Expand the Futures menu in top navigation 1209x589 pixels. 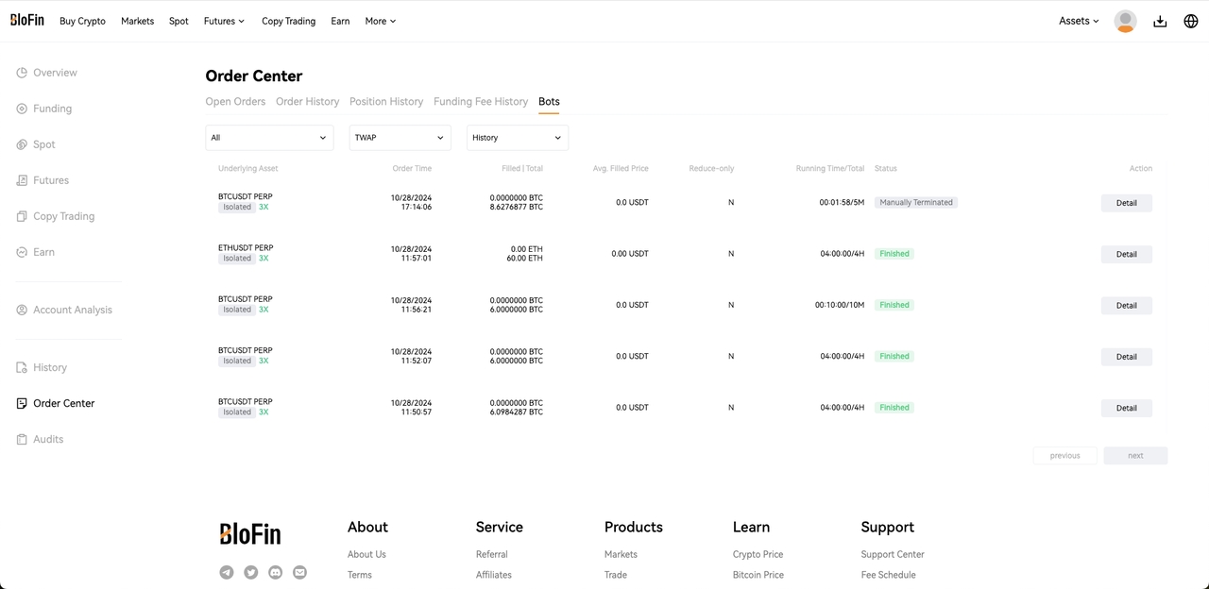(224, 21)
